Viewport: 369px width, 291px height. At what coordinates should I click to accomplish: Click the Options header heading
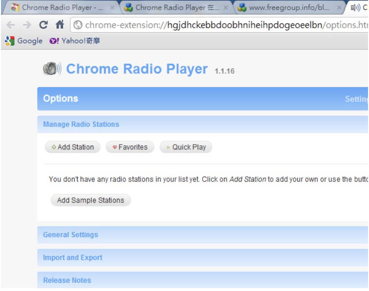pos(61,99)
